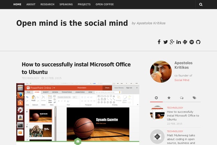Click the TECHNOLOGY category under the main post title
The width and height of the screenshot is (217, 145).
click(30, 78)
